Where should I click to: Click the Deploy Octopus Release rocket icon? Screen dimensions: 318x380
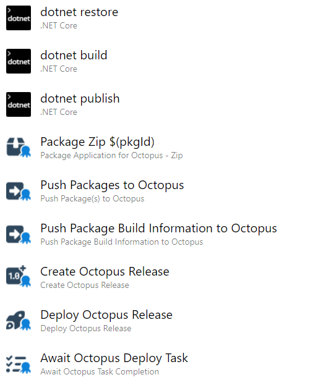coord(19,321)
